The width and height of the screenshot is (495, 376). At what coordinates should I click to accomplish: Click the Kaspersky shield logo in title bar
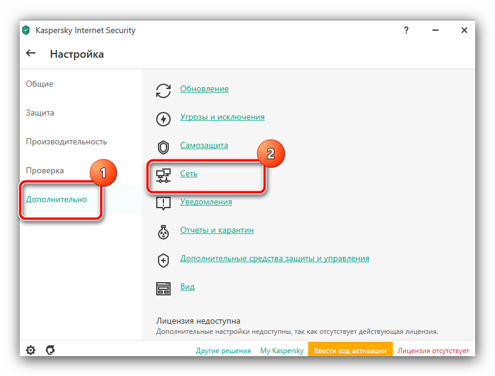click(26, 30)
